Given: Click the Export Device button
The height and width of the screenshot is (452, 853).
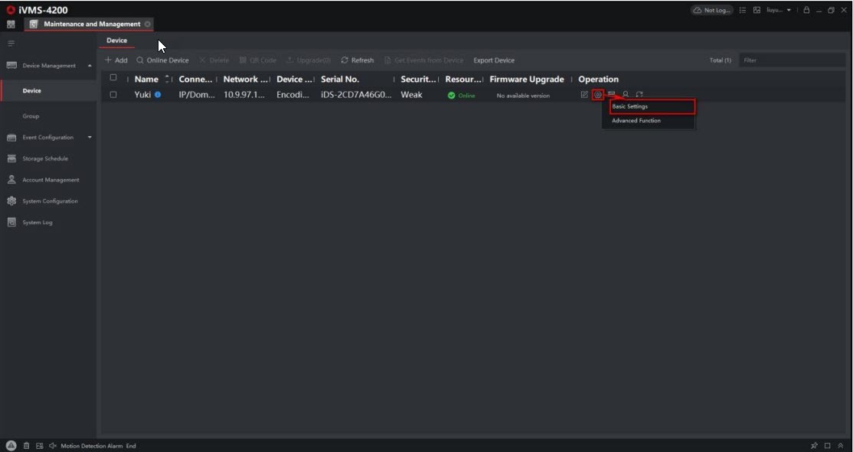Looking at the screenshot, I should (x=494, y=60).
